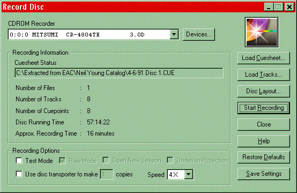Enable the Test Mode checkbox
Image resolution: width=297 pixels, height=193 pixels.
click(x=19, y=161)
